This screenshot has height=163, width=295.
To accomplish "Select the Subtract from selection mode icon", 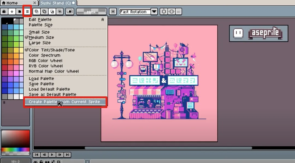I will tap(52, 12).
